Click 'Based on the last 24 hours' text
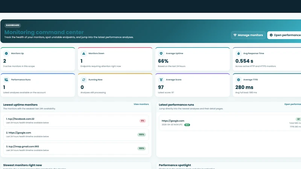 tap(172, 66)
